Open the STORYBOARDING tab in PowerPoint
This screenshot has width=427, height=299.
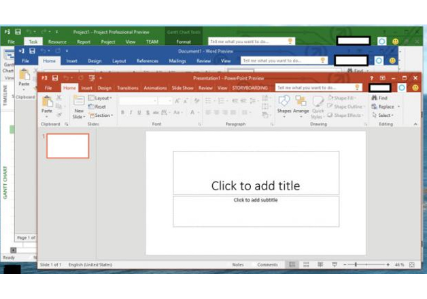(x=250, y=88)
